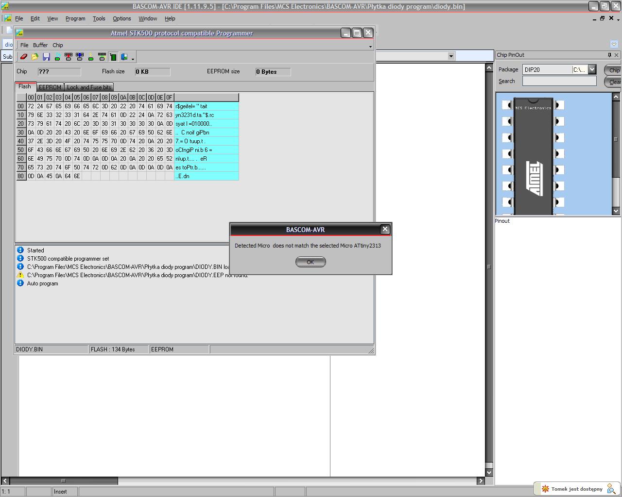Click the EEPROM size field showing 0 Bytes
Viewport: 622px width, 497px height.
pyautogui.click(x=273, y=72)
